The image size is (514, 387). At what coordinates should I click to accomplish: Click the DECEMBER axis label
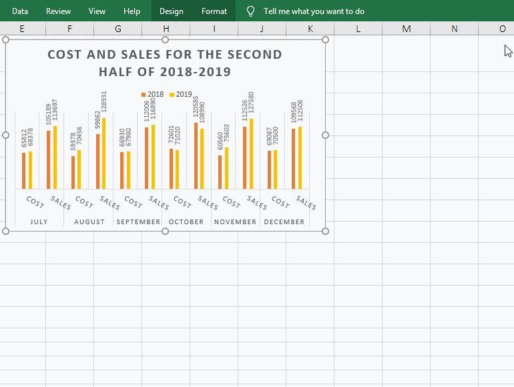click(x=284, y=222)
